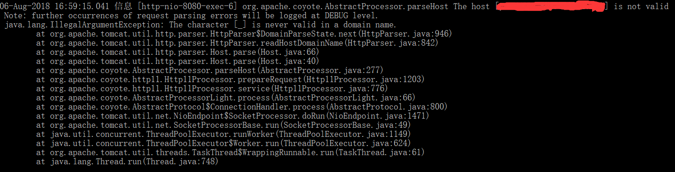Click the HttpParser.java:946 stack frame

coord(244,34)
